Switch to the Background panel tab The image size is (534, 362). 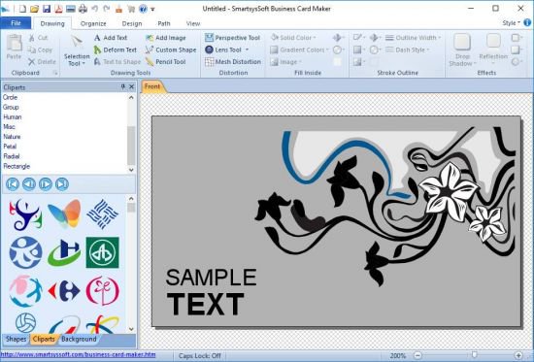(79, 339)
